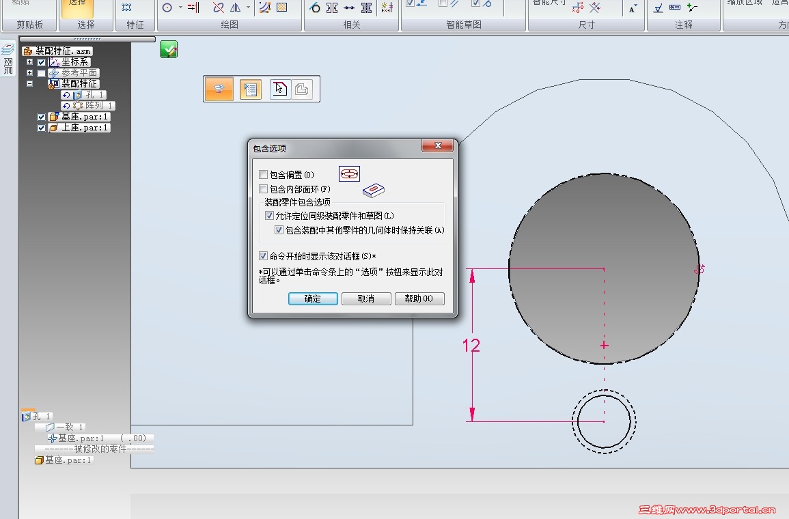This screenshot has height=519, width=789.
Task: Hide 坐标系 using its tree checkbox
Action: 41,62
